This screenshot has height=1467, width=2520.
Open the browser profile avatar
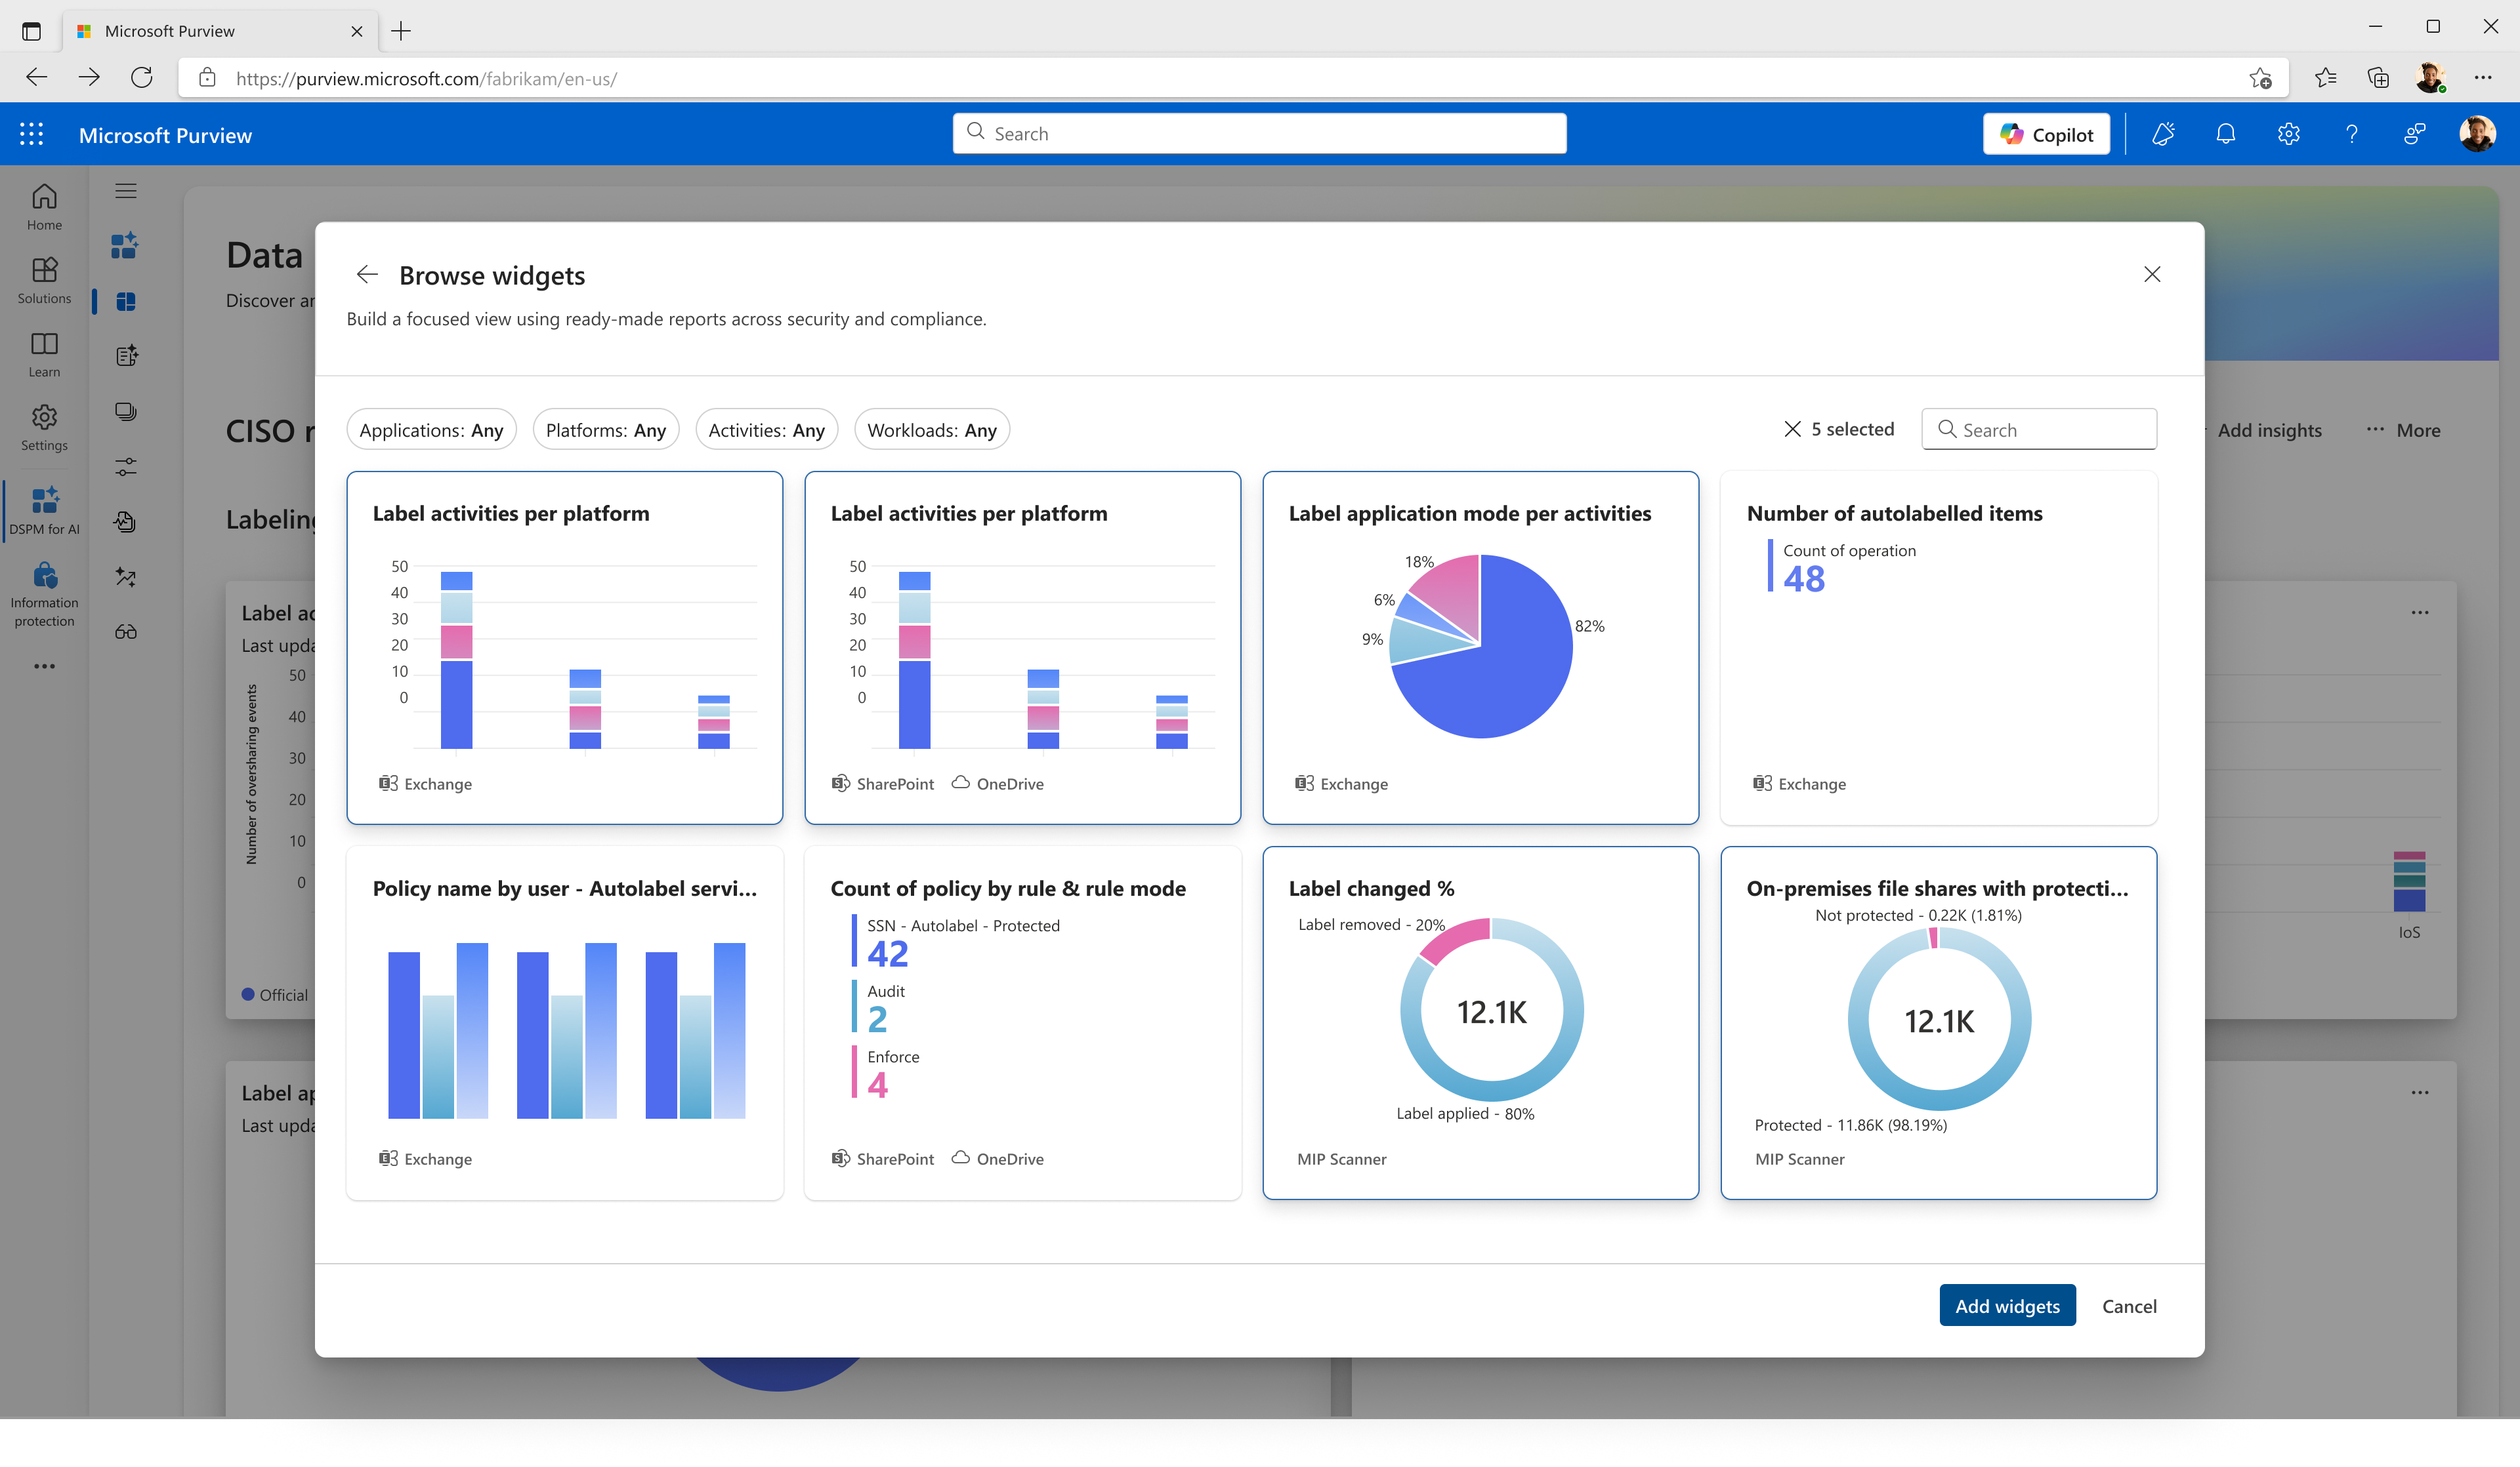pos(2431,78)
